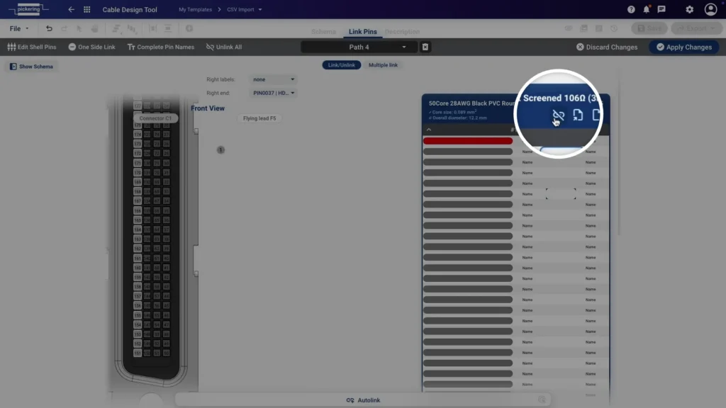Click the cable panel vertical scrollbar
Image resolution: width=726 pixels, height=408 pixels.
click(619, 157)
